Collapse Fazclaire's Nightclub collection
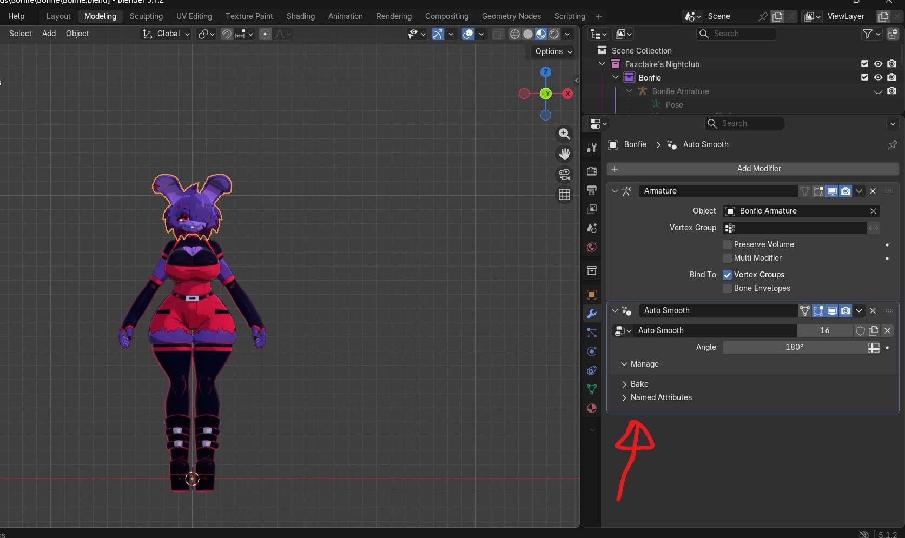905x538 pixels. tap(602, 64)
